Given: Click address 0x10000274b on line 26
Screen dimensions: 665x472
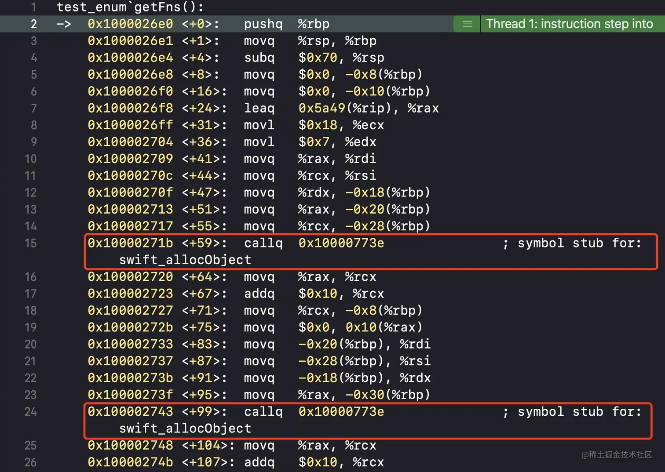Looking at the screenshot, I should [x=130, y=462].
